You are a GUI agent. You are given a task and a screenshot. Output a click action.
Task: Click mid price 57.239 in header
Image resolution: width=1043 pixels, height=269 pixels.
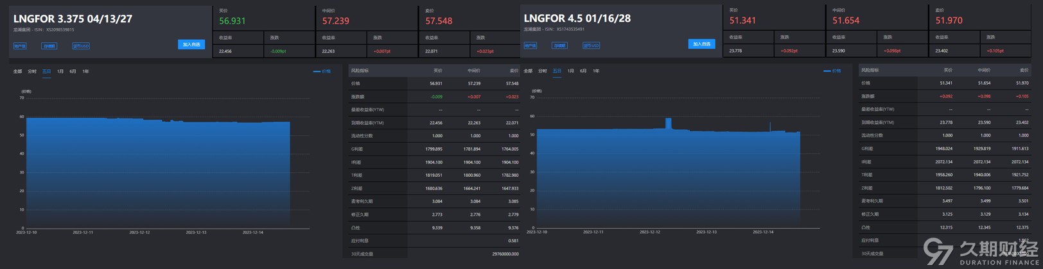click(x=336, y=21)
